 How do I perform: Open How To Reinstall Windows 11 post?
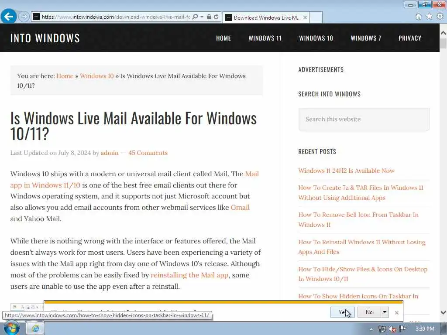(x=362, y=247)
